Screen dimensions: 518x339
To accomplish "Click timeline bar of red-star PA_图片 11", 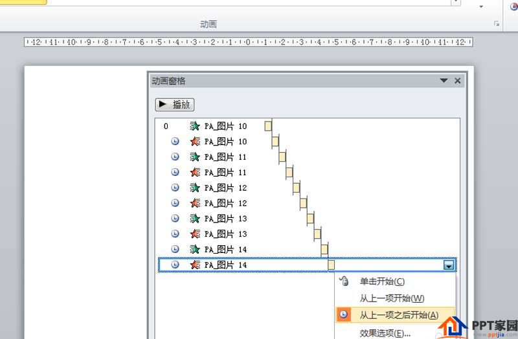I will [x=289, y=172].
